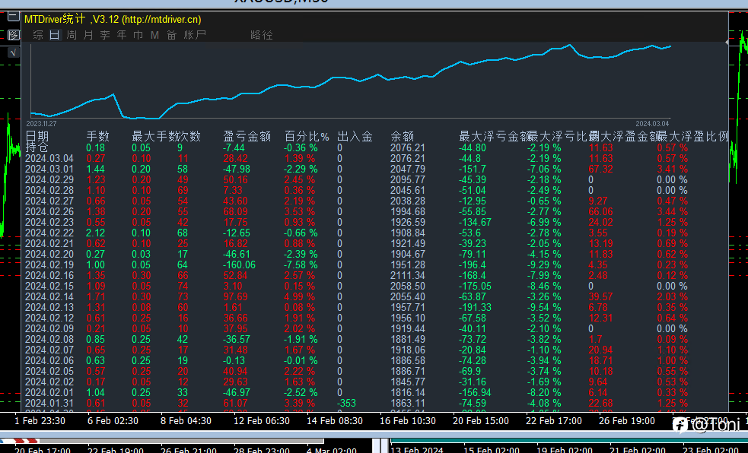Select the 2024.02.28 date row
The height and width of the screenshot is (453, 748).
(x=49, y=190)
